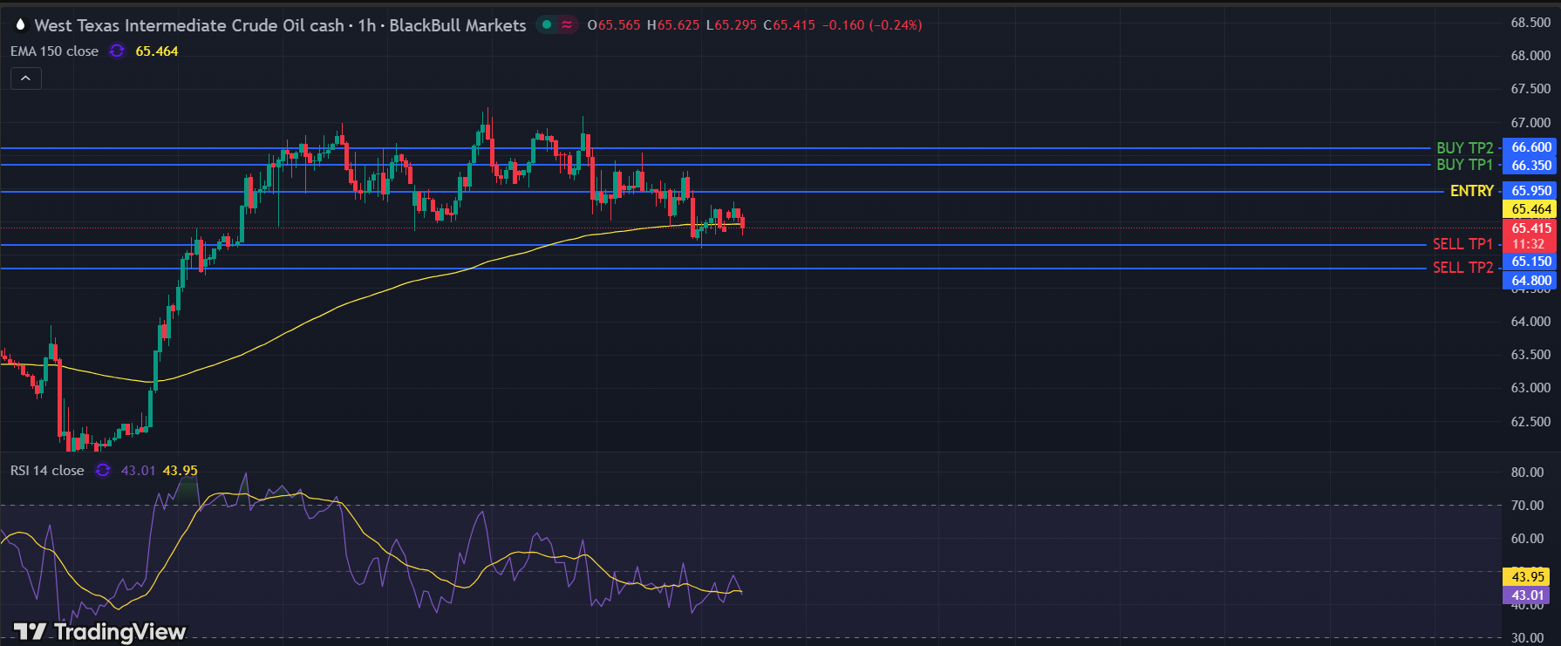The width and height of the screenshot is (1561, 646).
Task: Select the RSI 14 close indicator label
Action: pos(47,471)
